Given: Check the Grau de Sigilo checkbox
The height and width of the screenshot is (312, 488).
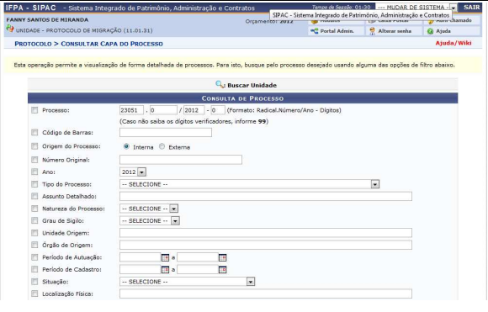Looking at the screenshot, I should [34, 220].
